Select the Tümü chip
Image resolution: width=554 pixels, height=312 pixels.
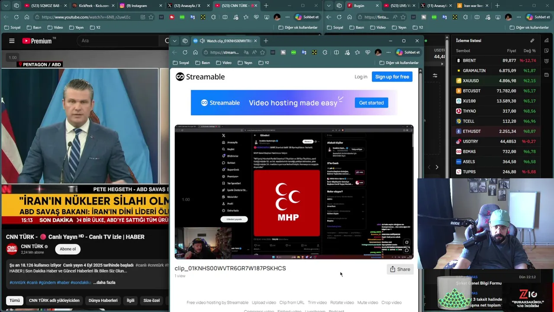click(x=15, y=300)
